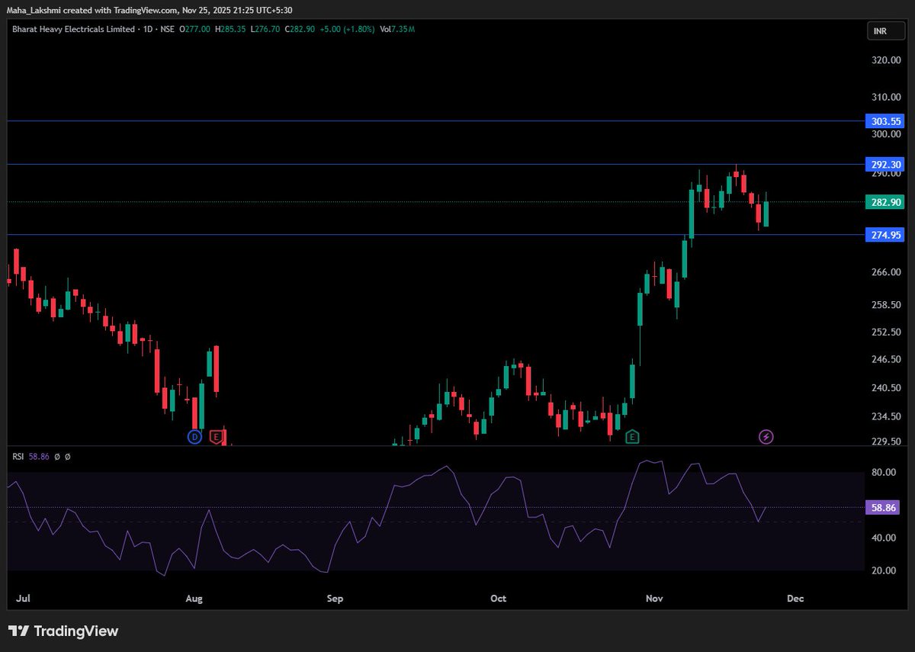Click the TradingView logo
The width and height of the screenshot is (915, 652).
click(x=64, y=631)
